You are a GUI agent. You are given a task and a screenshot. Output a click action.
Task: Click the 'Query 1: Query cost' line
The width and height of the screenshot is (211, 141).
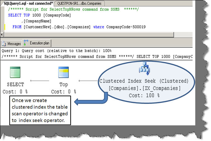[56, 51]
